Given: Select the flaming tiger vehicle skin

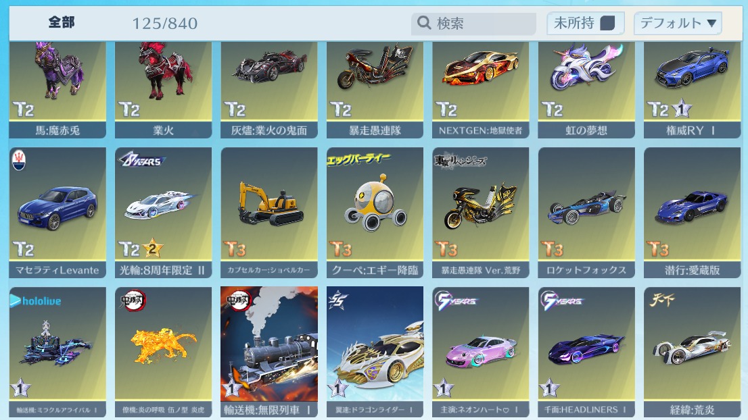Looking at the screenshot, I should pos(163,352).
